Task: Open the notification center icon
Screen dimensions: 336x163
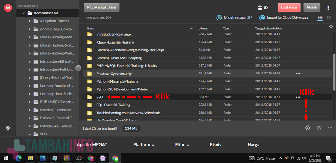Action: click(x=329, y=159)
